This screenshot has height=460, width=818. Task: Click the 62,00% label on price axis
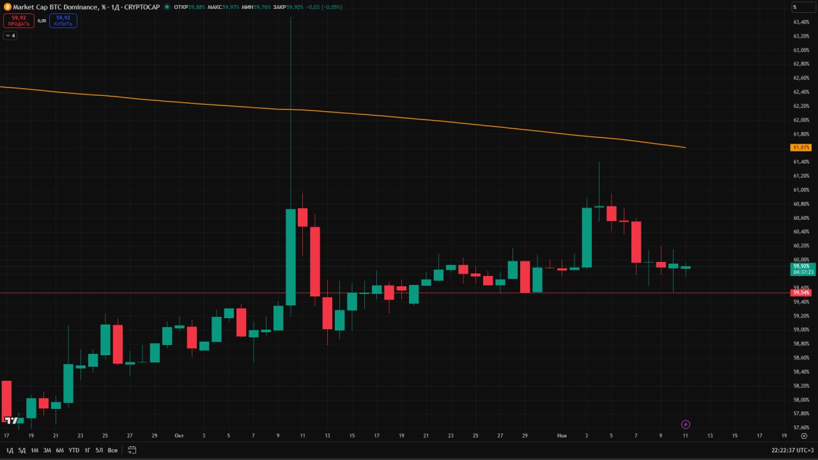[801, 120]
